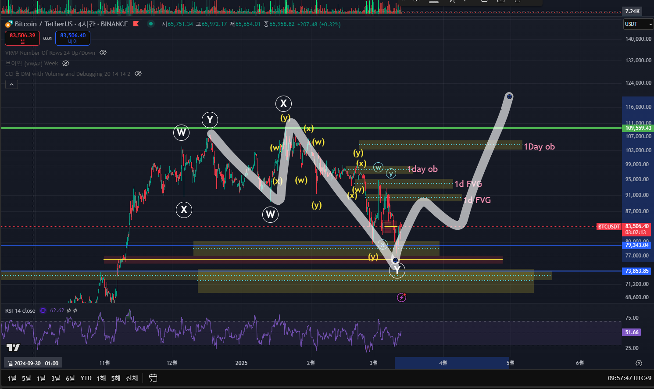Open the UTC+9 timezone menu
654x389 pixels.
pyautogui.click(x=629, y=378)
